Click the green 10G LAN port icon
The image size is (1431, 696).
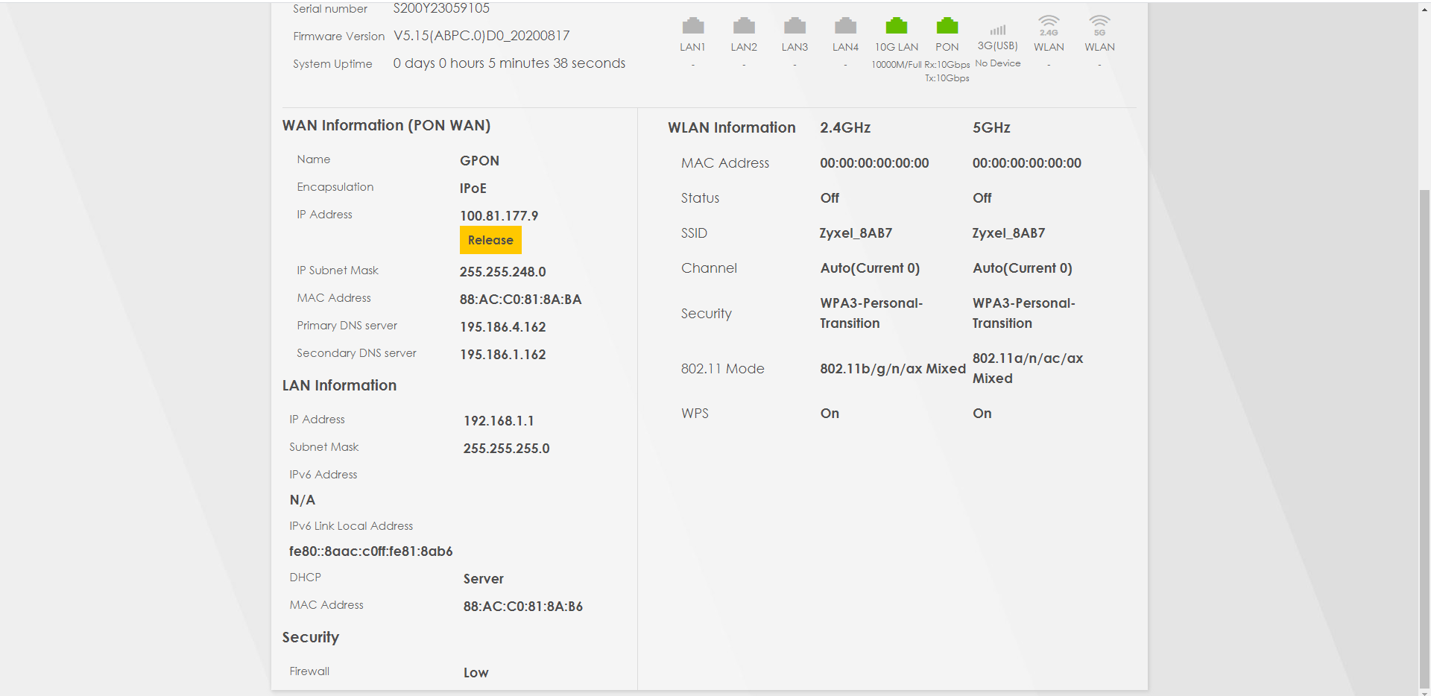point(896,26)
